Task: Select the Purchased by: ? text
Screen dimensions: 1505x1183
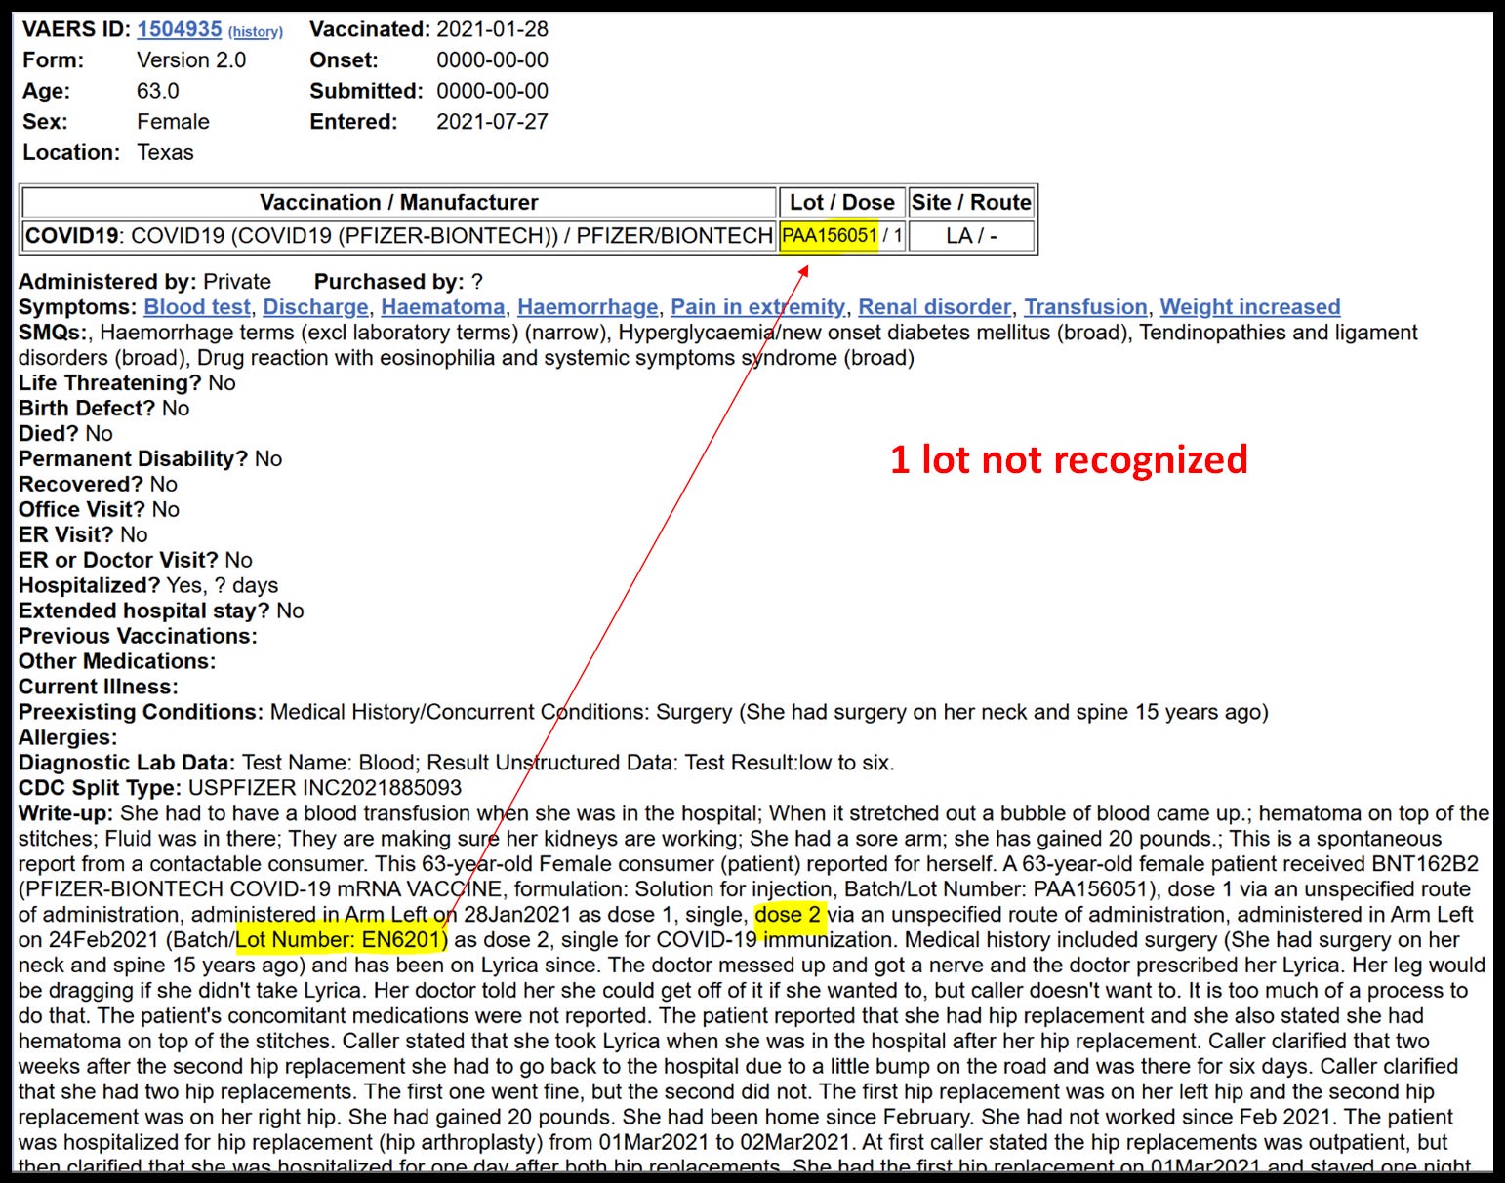Action: coord(398,282)
